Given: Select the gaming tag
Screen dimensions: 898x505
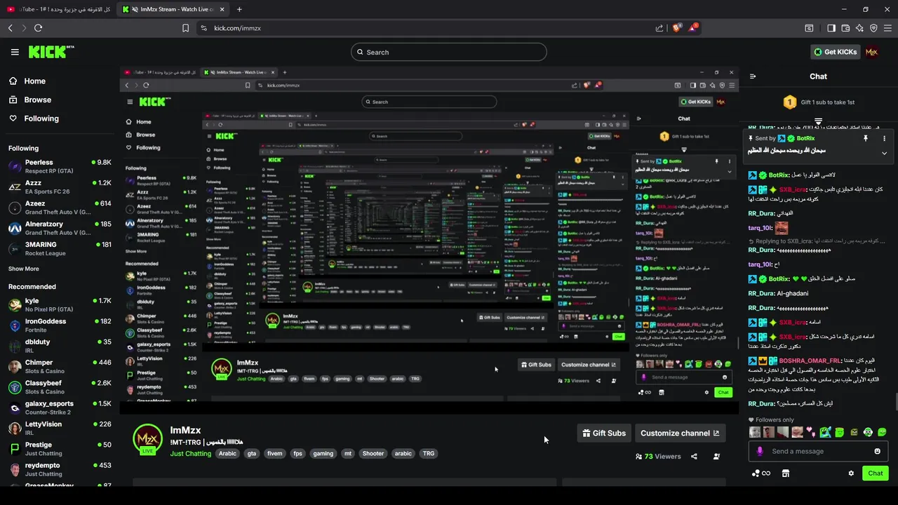Looking at the screenshot, I should 323,454.
